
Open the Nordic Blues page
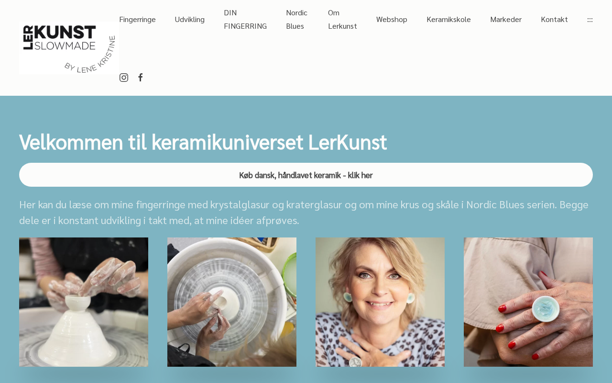(297, 19)
